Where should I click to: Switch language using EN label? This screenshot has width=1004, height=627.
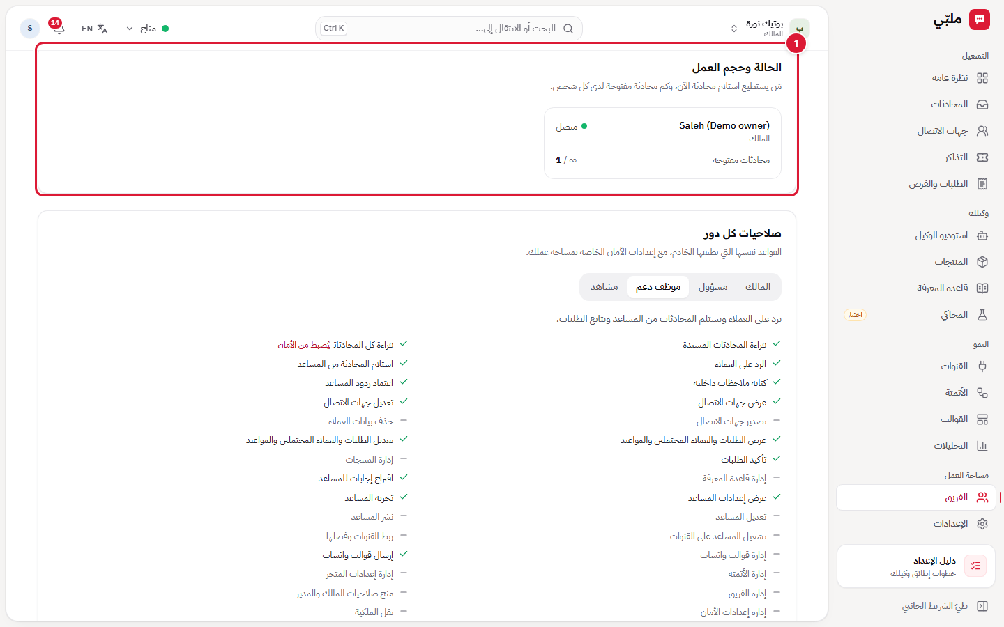tap(87, 29)
